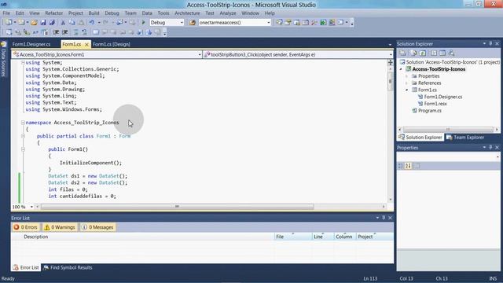Toggle the 0 Errors filter
The image size is (503, 283).
26,227
